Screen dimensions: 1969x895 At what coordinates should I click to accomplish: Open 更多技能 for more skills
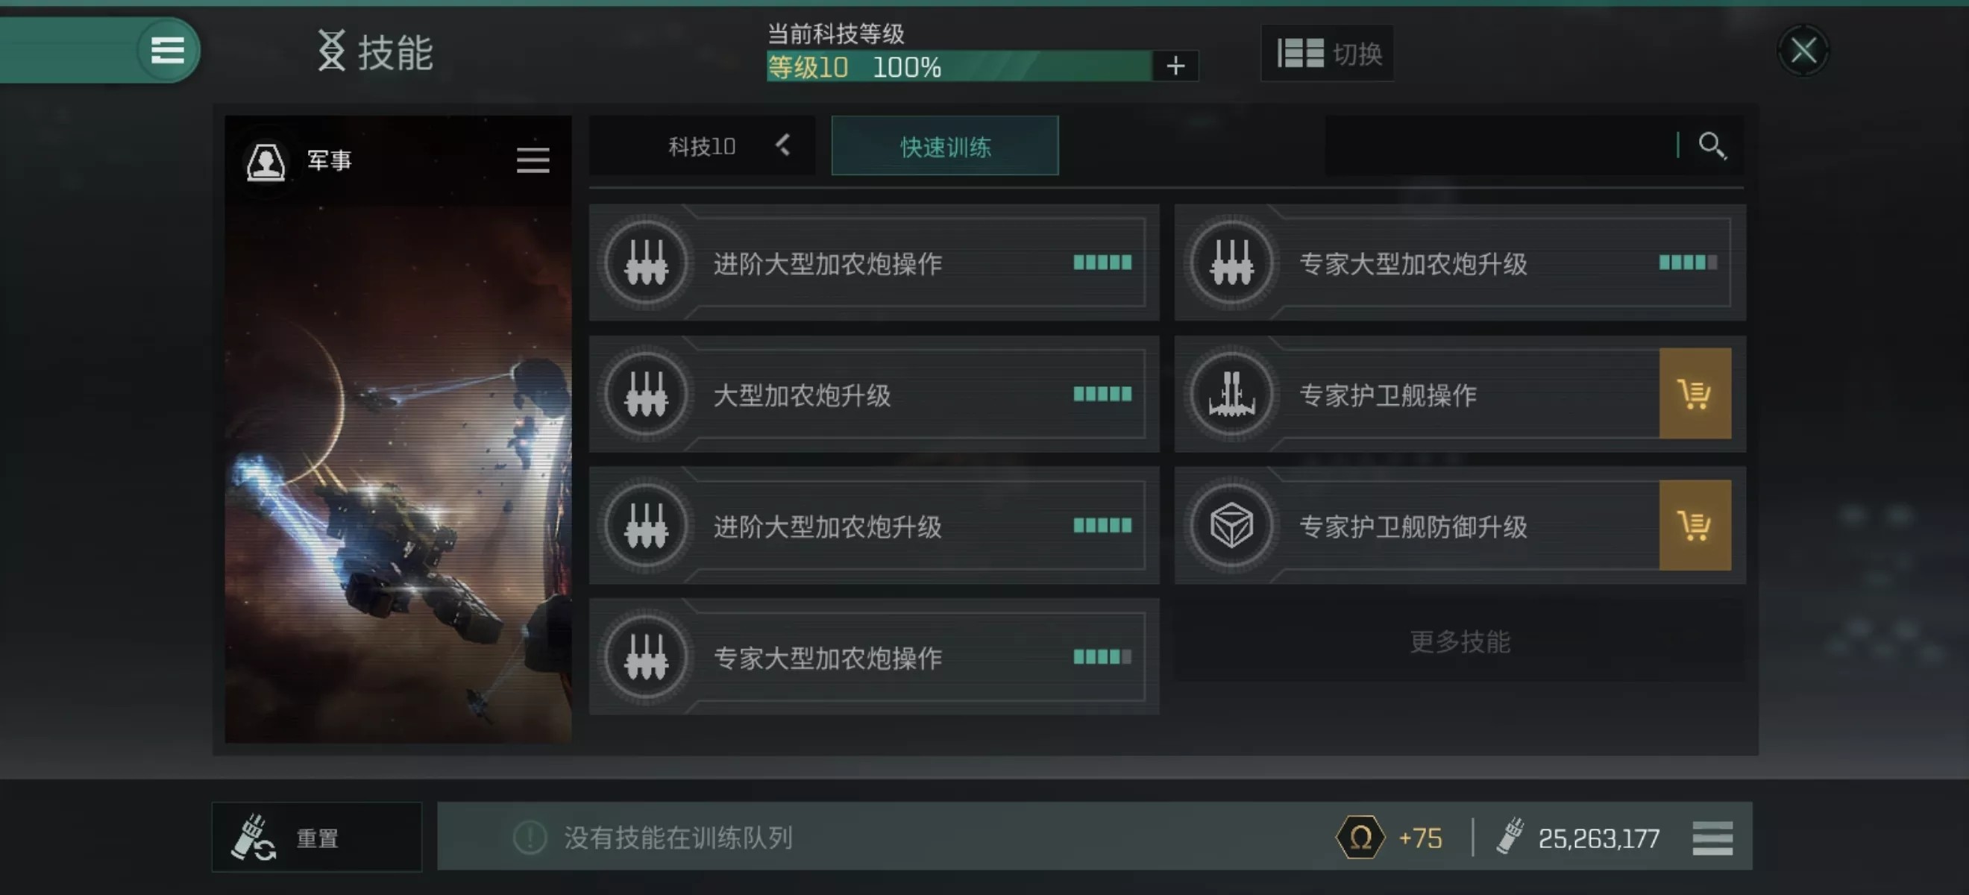pyautogui.click(x=1460, y=641)
